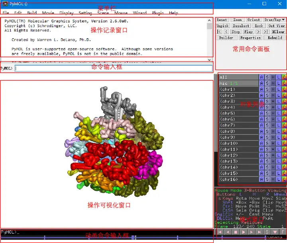287x243 pixels.
Task: Open the Edit menu
Action: [18, 13]
